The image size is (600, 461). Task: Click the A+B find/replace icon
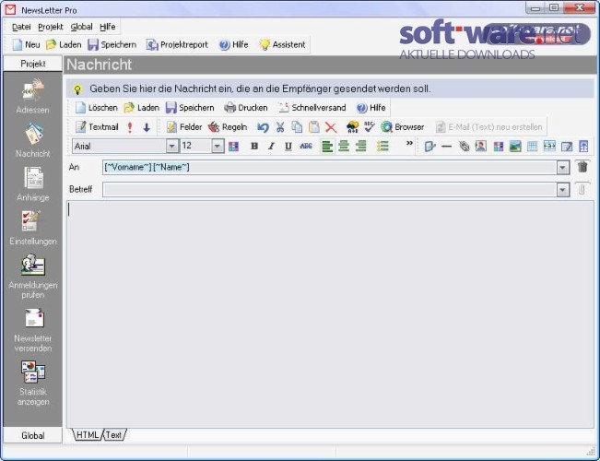click(352, 127)
